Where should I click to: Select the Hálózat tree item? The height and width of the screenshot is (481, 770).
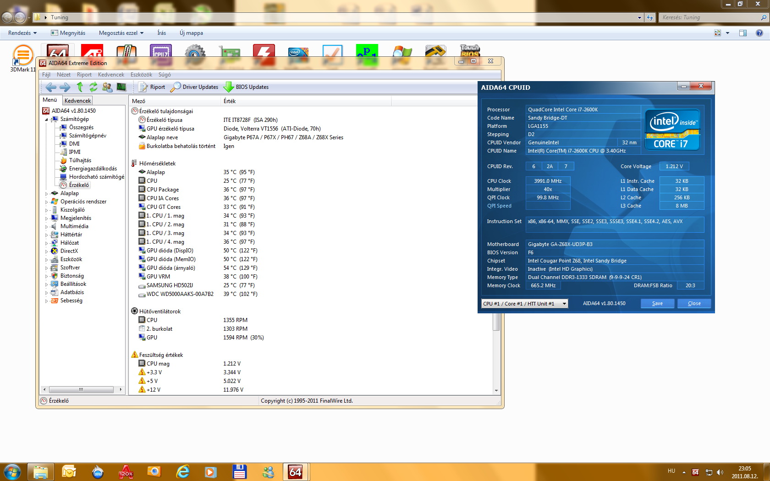point(70,243)
